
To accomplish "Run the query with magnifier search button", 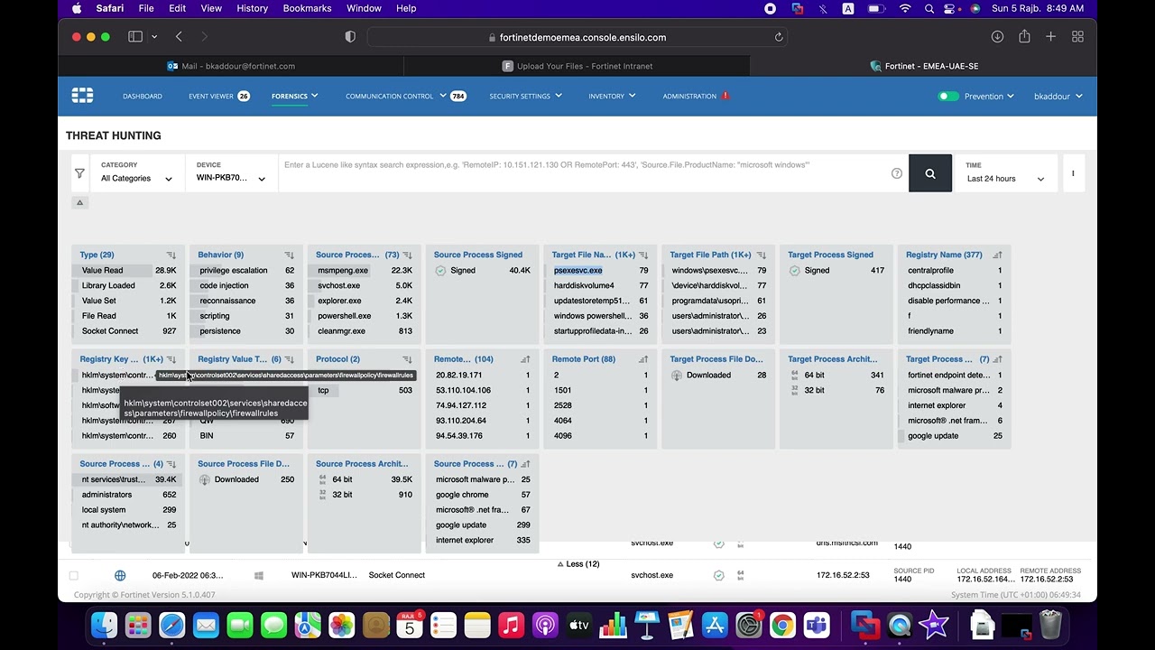I will click(930, 173).
